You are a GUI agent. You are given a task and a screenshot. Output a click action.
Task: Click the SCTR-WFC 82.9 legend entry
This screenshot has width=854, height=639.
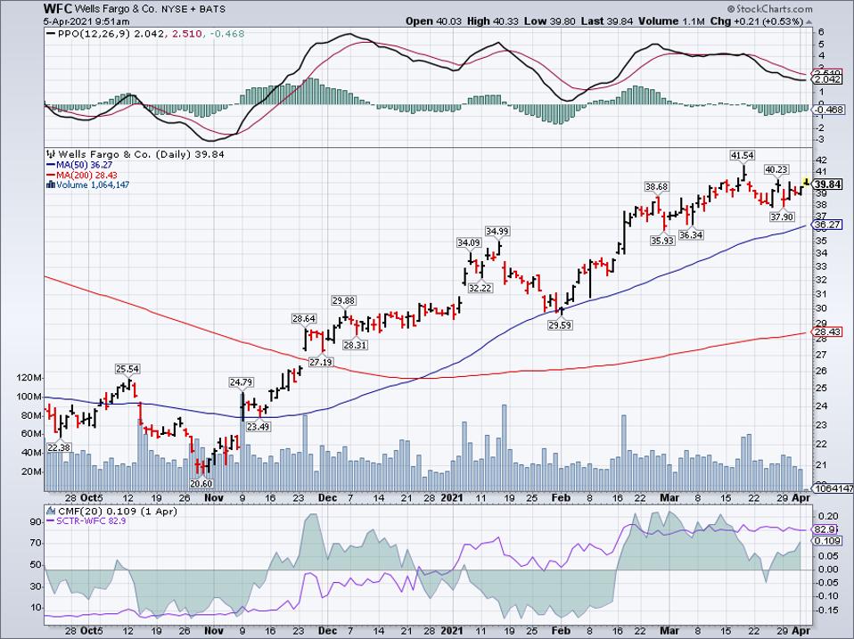click(x=92, y=520)
